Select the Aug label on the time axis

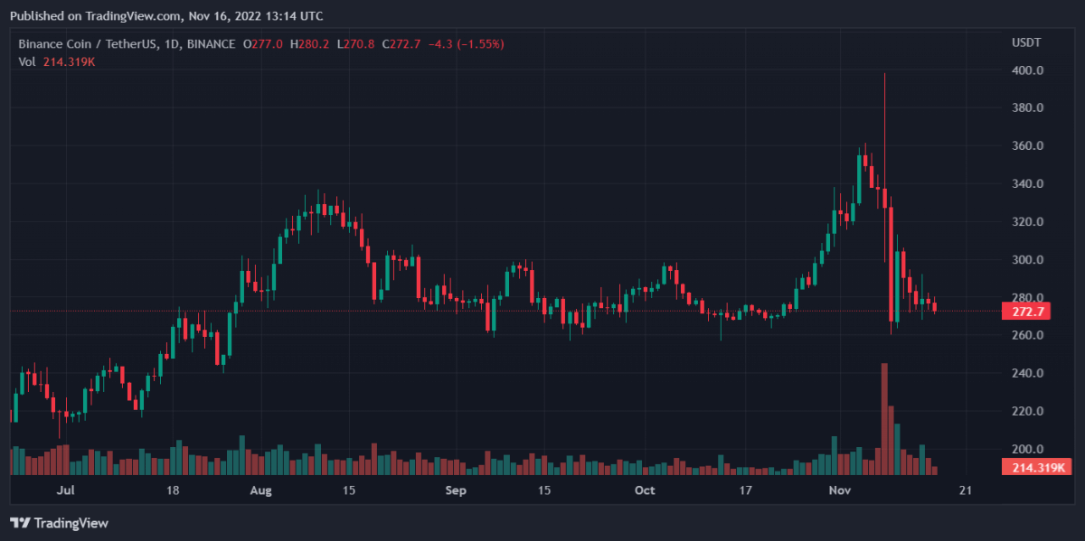tap(260, 490)
